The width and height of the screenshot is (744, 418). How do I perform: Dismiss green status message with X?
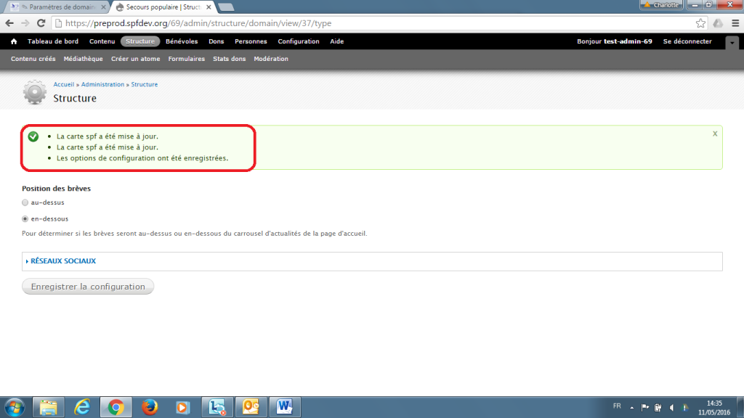(715, 134)
